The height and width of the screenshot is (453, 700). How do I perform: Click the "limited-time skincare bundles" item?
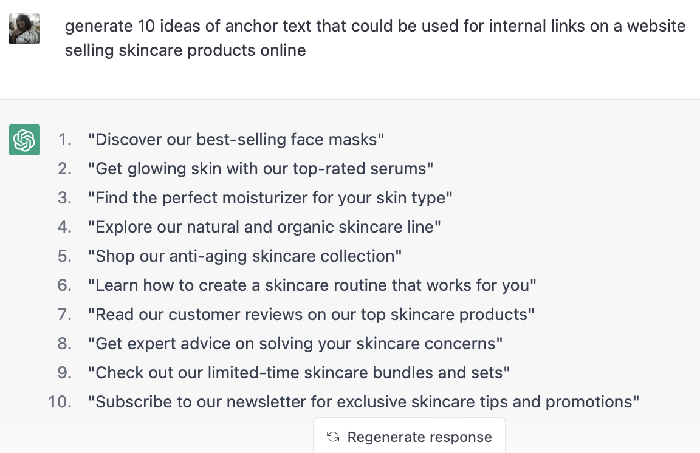point(298,373)
